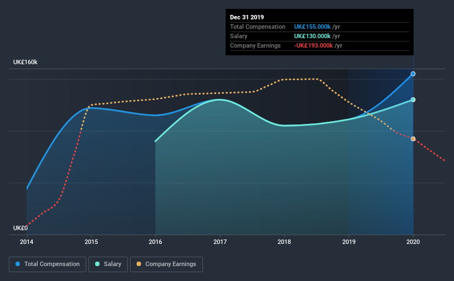Viewport: 454px width, 281px height.
Task: Select the 2017 x-axis label
Action: 220,242
